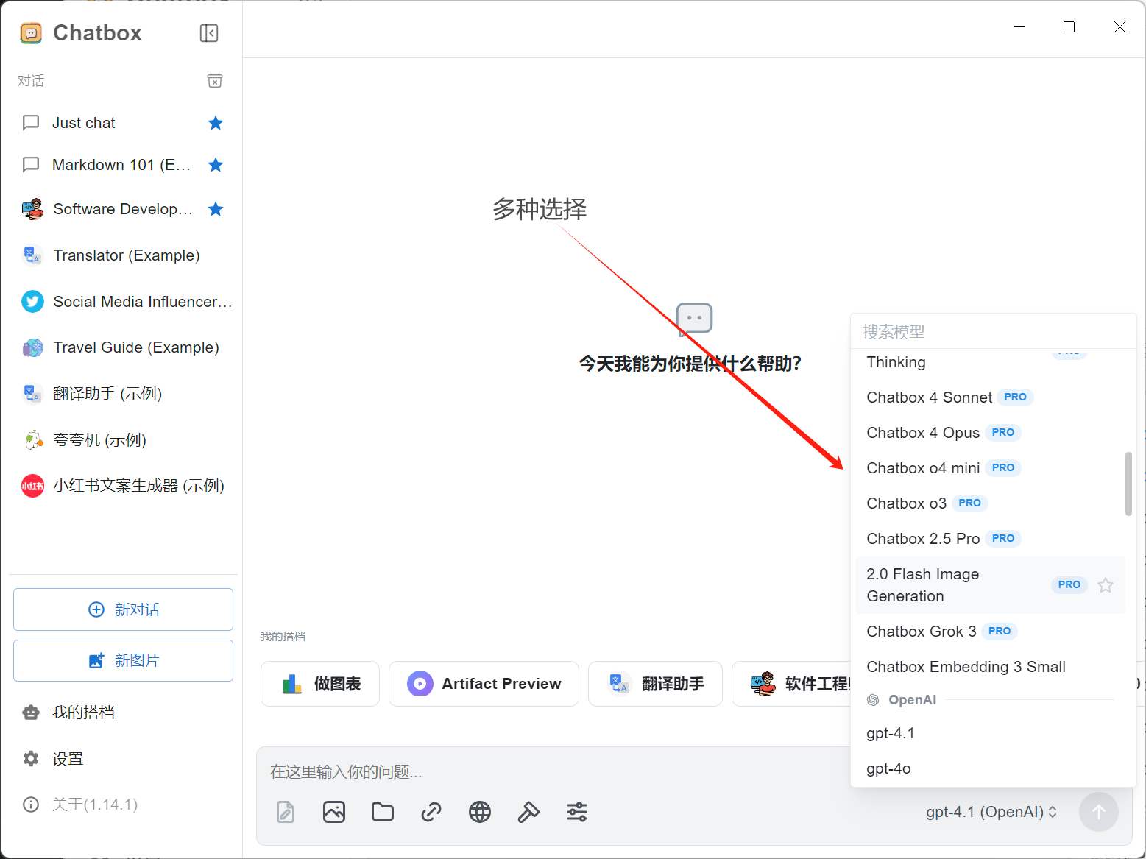1146x859 pixels.
Task: Toggle web browsing globe icon
Action: coord(480,812)
